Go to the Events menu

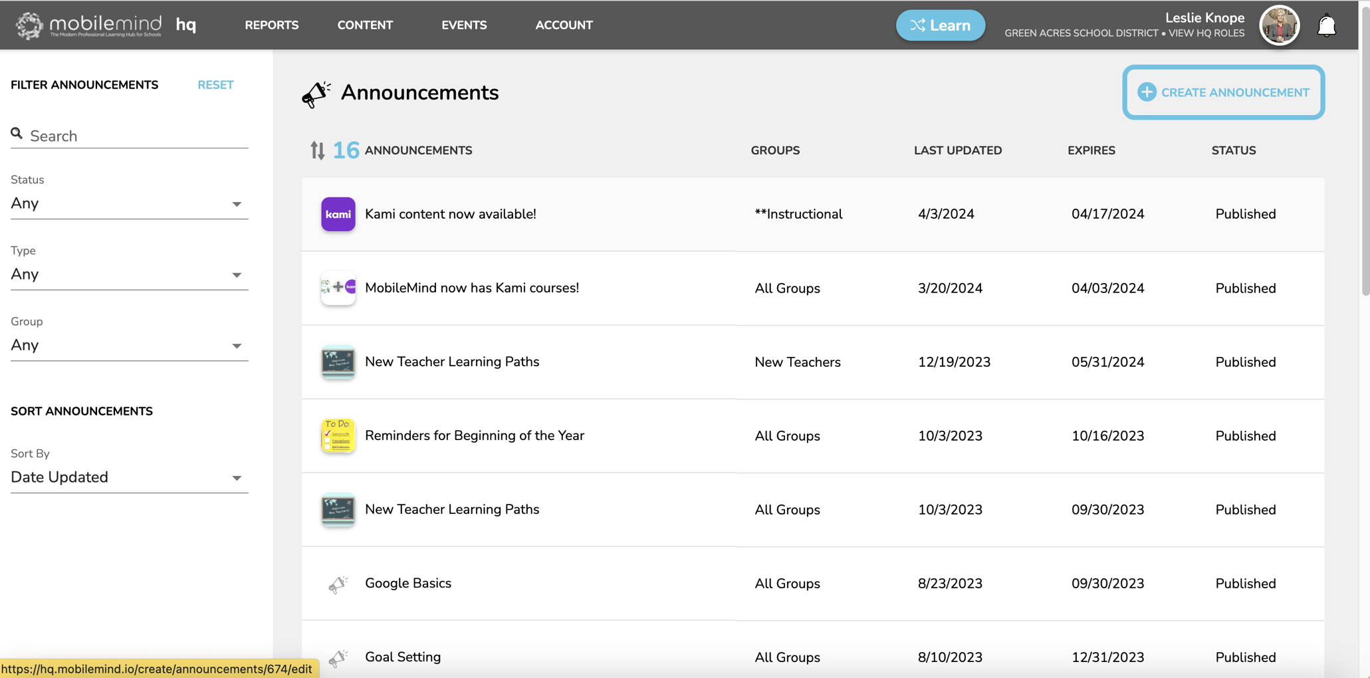464,25
